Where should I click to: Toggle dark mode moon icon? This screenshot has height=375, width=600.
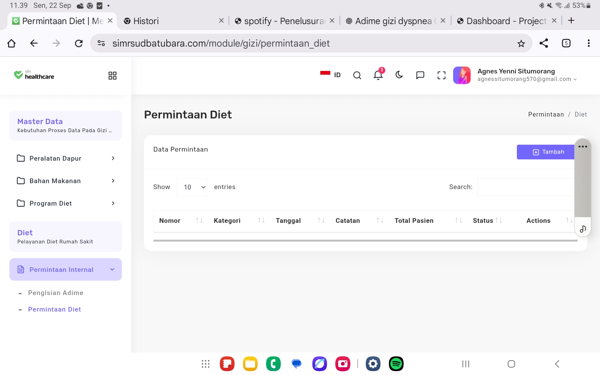click(399, 75)
